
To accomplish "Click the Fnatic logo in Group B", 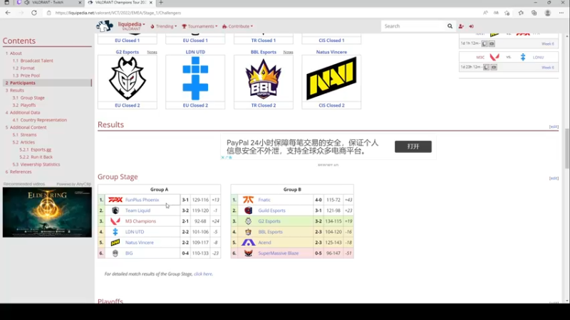I will point(248,200).
